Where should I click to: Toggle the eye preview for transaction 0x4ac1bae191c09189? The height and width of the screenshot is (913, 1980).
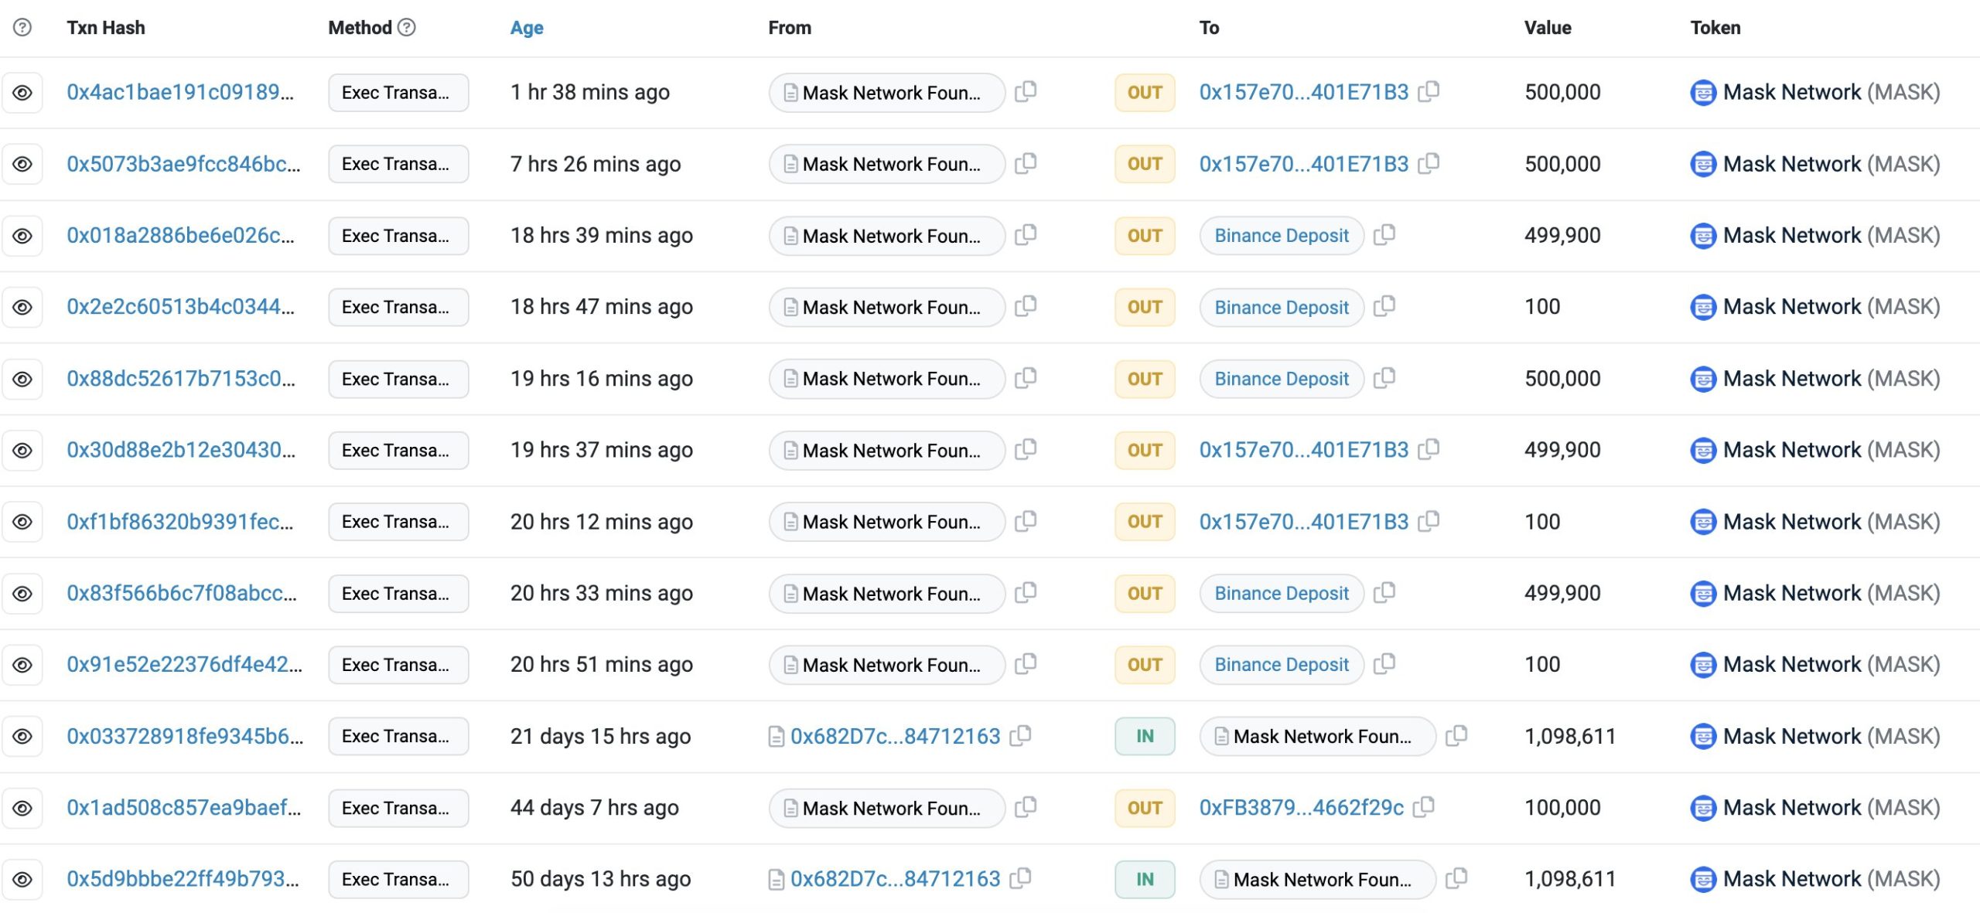[22, 92]
